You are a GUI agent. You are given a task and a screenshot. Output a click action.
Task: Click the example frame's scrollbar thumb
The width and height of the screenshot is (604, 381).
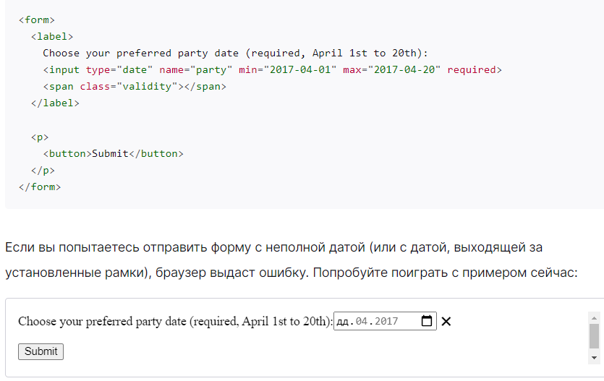(594, 335)
